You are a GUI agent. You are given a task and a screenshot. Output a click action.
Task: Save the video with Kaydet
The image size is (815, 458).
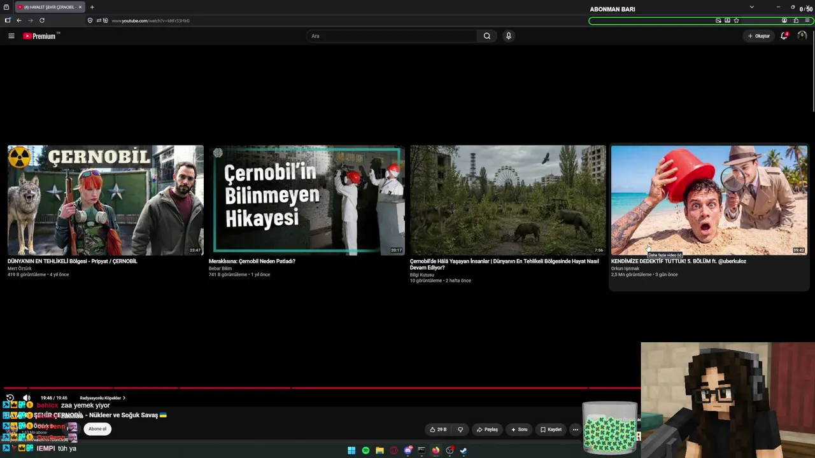(x=551, y=429)
